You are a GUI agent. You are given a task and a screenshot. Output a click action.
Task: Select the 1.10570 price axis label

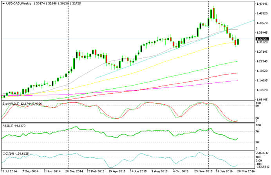(262, 90)
